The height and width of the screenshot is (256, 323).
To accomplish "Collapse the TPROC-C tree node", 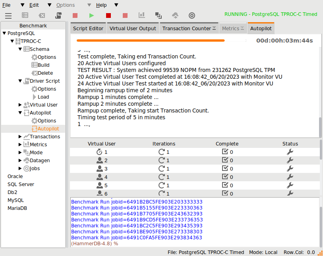I will [12, 41].
